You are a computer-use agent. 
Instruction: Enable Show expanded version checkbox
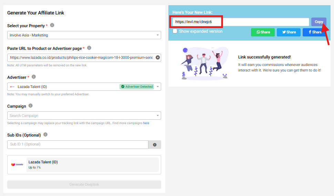click(x=175, y=31)
